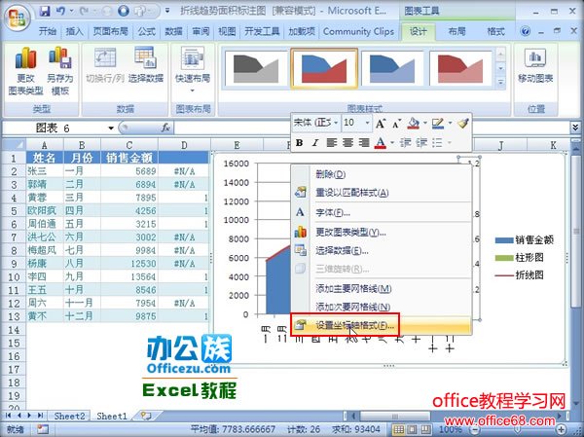The width and height of the screenshot is (584, 437).
Task: Open the 开始 (Home) tab
Action: click(48, 32)
